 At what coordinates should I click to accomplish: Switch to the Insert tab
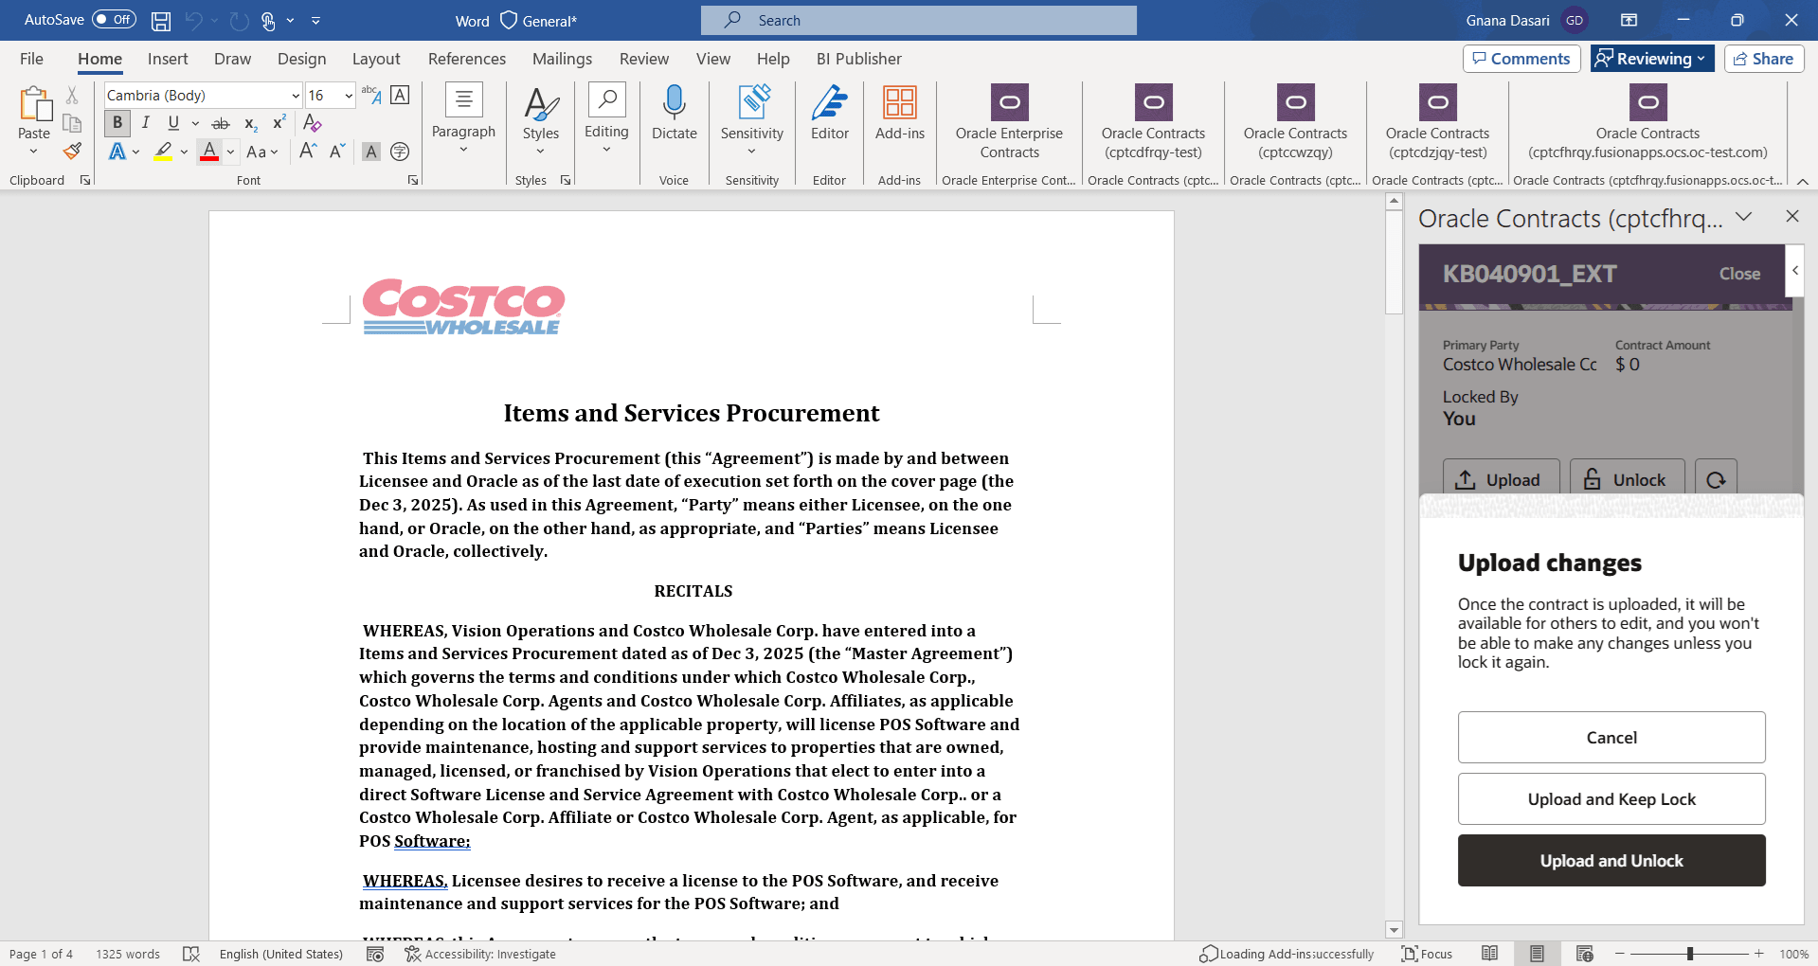[168, 59]
